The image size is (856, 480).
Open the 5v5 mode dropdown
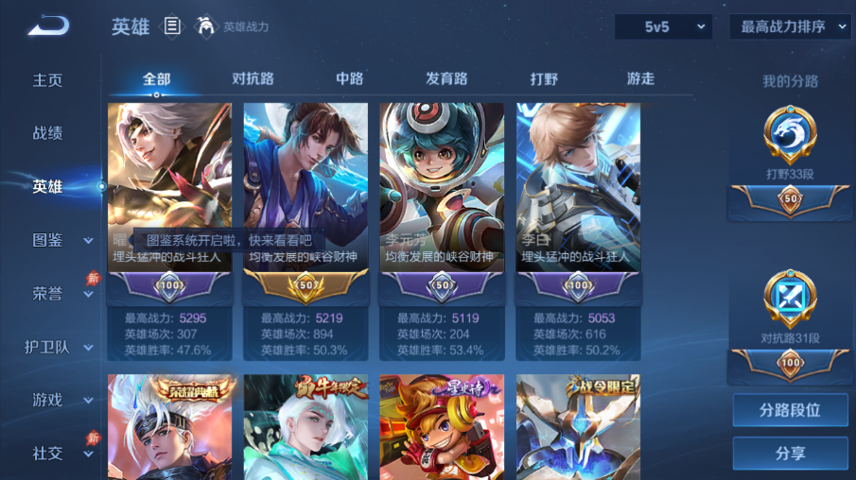tap(663, 26)
